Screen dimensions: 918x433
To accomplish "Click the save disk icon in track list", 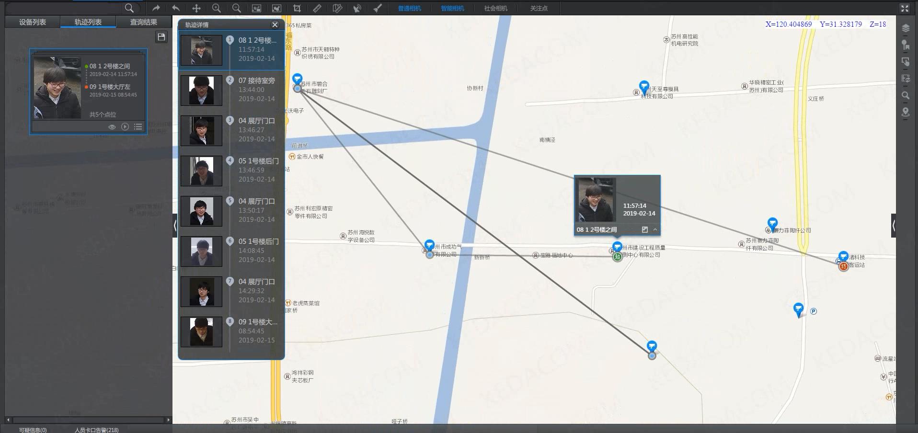I will [x=161, y=37].
